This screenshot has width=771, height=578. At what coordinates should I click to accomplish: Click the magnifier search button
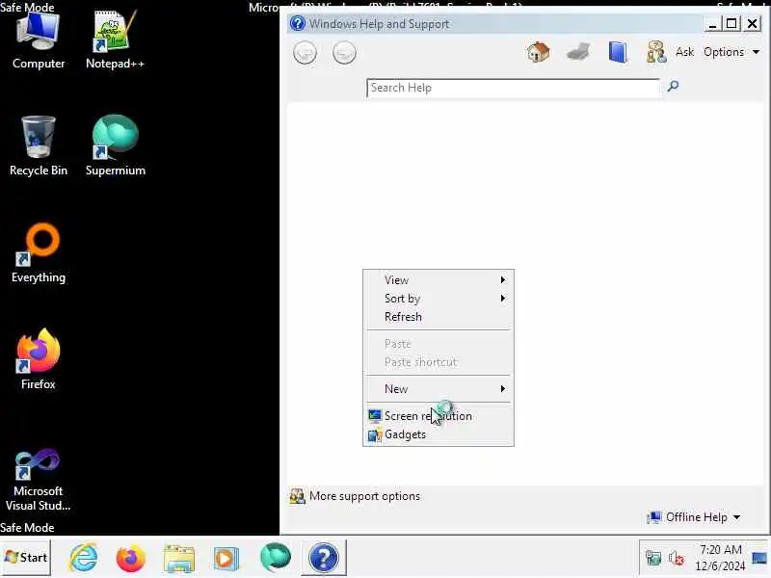click(x=673, y=87)
